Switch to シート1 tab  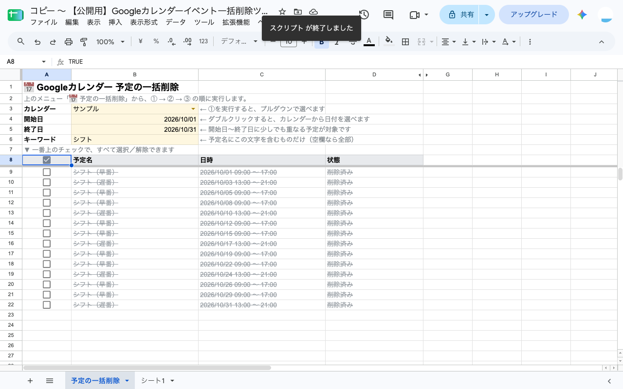pos(153,381)
